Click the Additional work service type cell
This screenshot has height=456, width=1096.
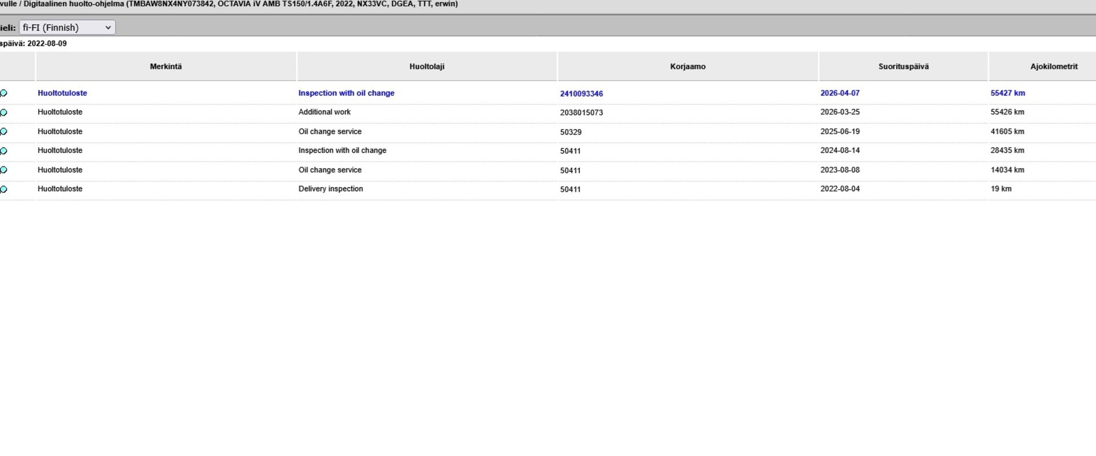(324, 112)
